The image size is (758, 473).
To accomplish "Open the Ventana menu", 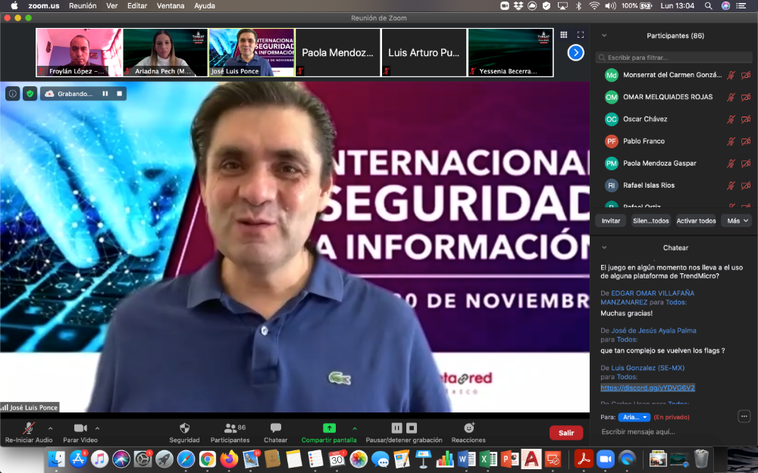I will click(x=170, y=5).
